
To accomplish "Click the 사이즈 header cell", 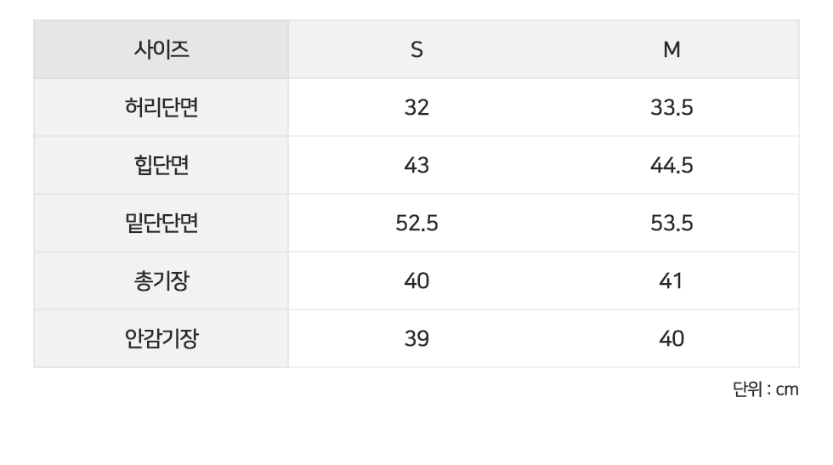I will click(x=161, y=50).
